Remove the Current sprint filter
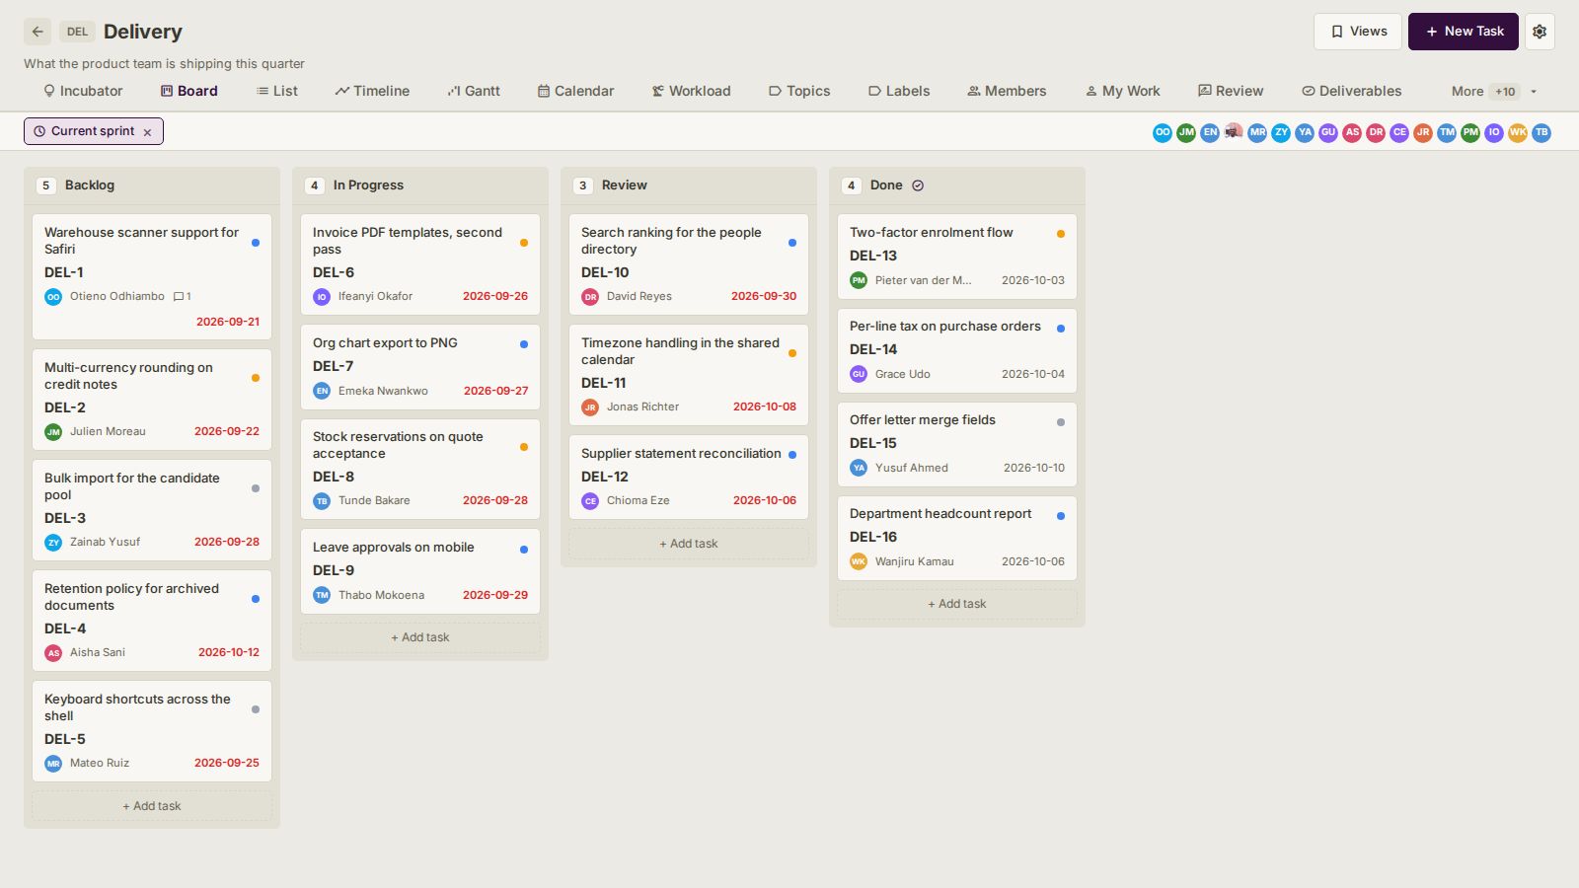This screenshot has height=888, width=1579. click(x=147, y=132)
